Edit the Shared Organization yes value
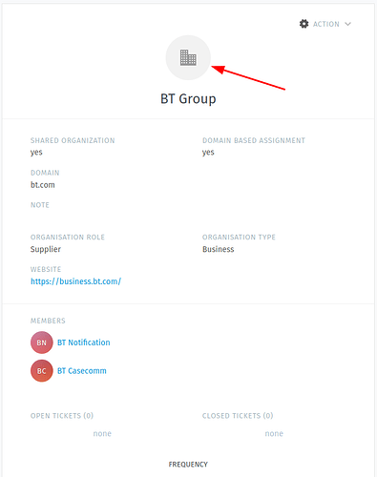 36,153
